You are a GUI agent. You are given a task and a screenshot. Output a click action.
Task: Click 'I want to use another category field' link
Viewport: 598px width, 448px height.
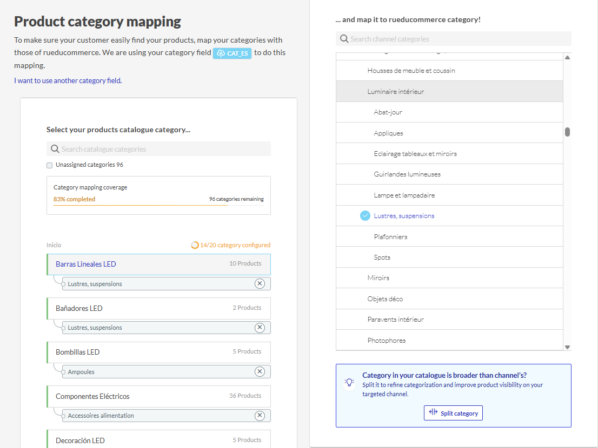[68, 80]
